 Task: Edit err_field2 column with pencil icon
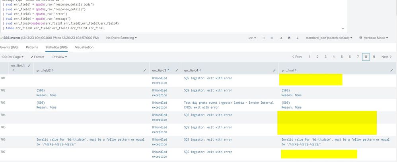[x=144, y=70]
